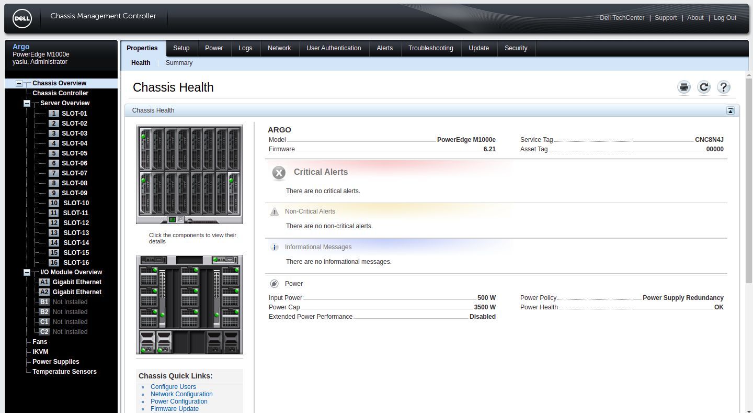Log Out of the controller

[725, 18]
